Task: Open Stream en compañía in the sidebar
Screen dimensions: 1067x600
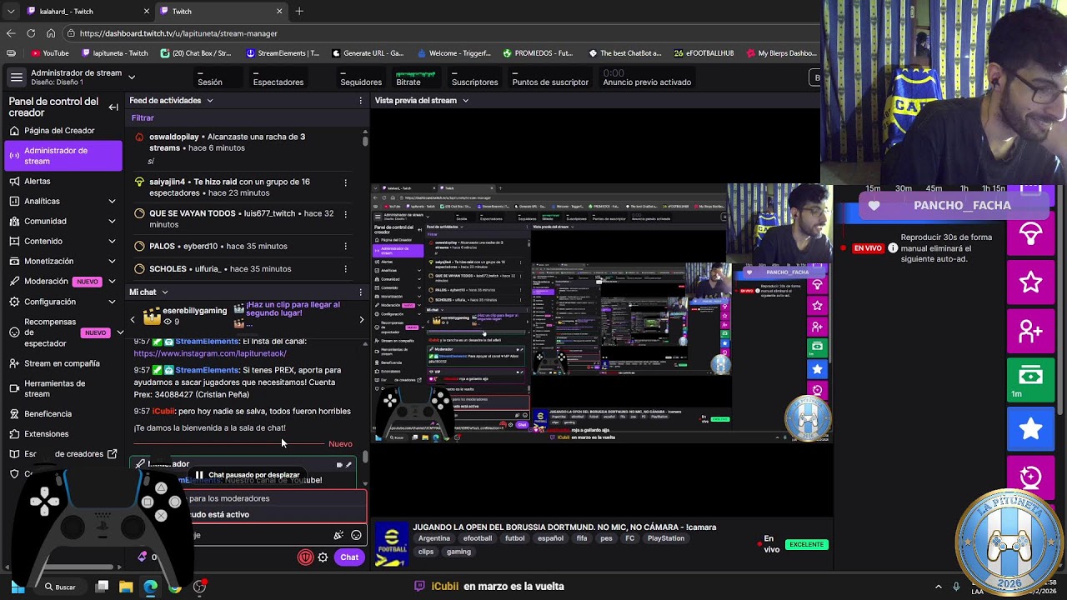Action: (x=63, y=363)
